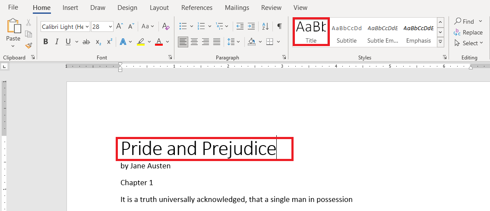Click the Increase Indent icon

(251, 26)
